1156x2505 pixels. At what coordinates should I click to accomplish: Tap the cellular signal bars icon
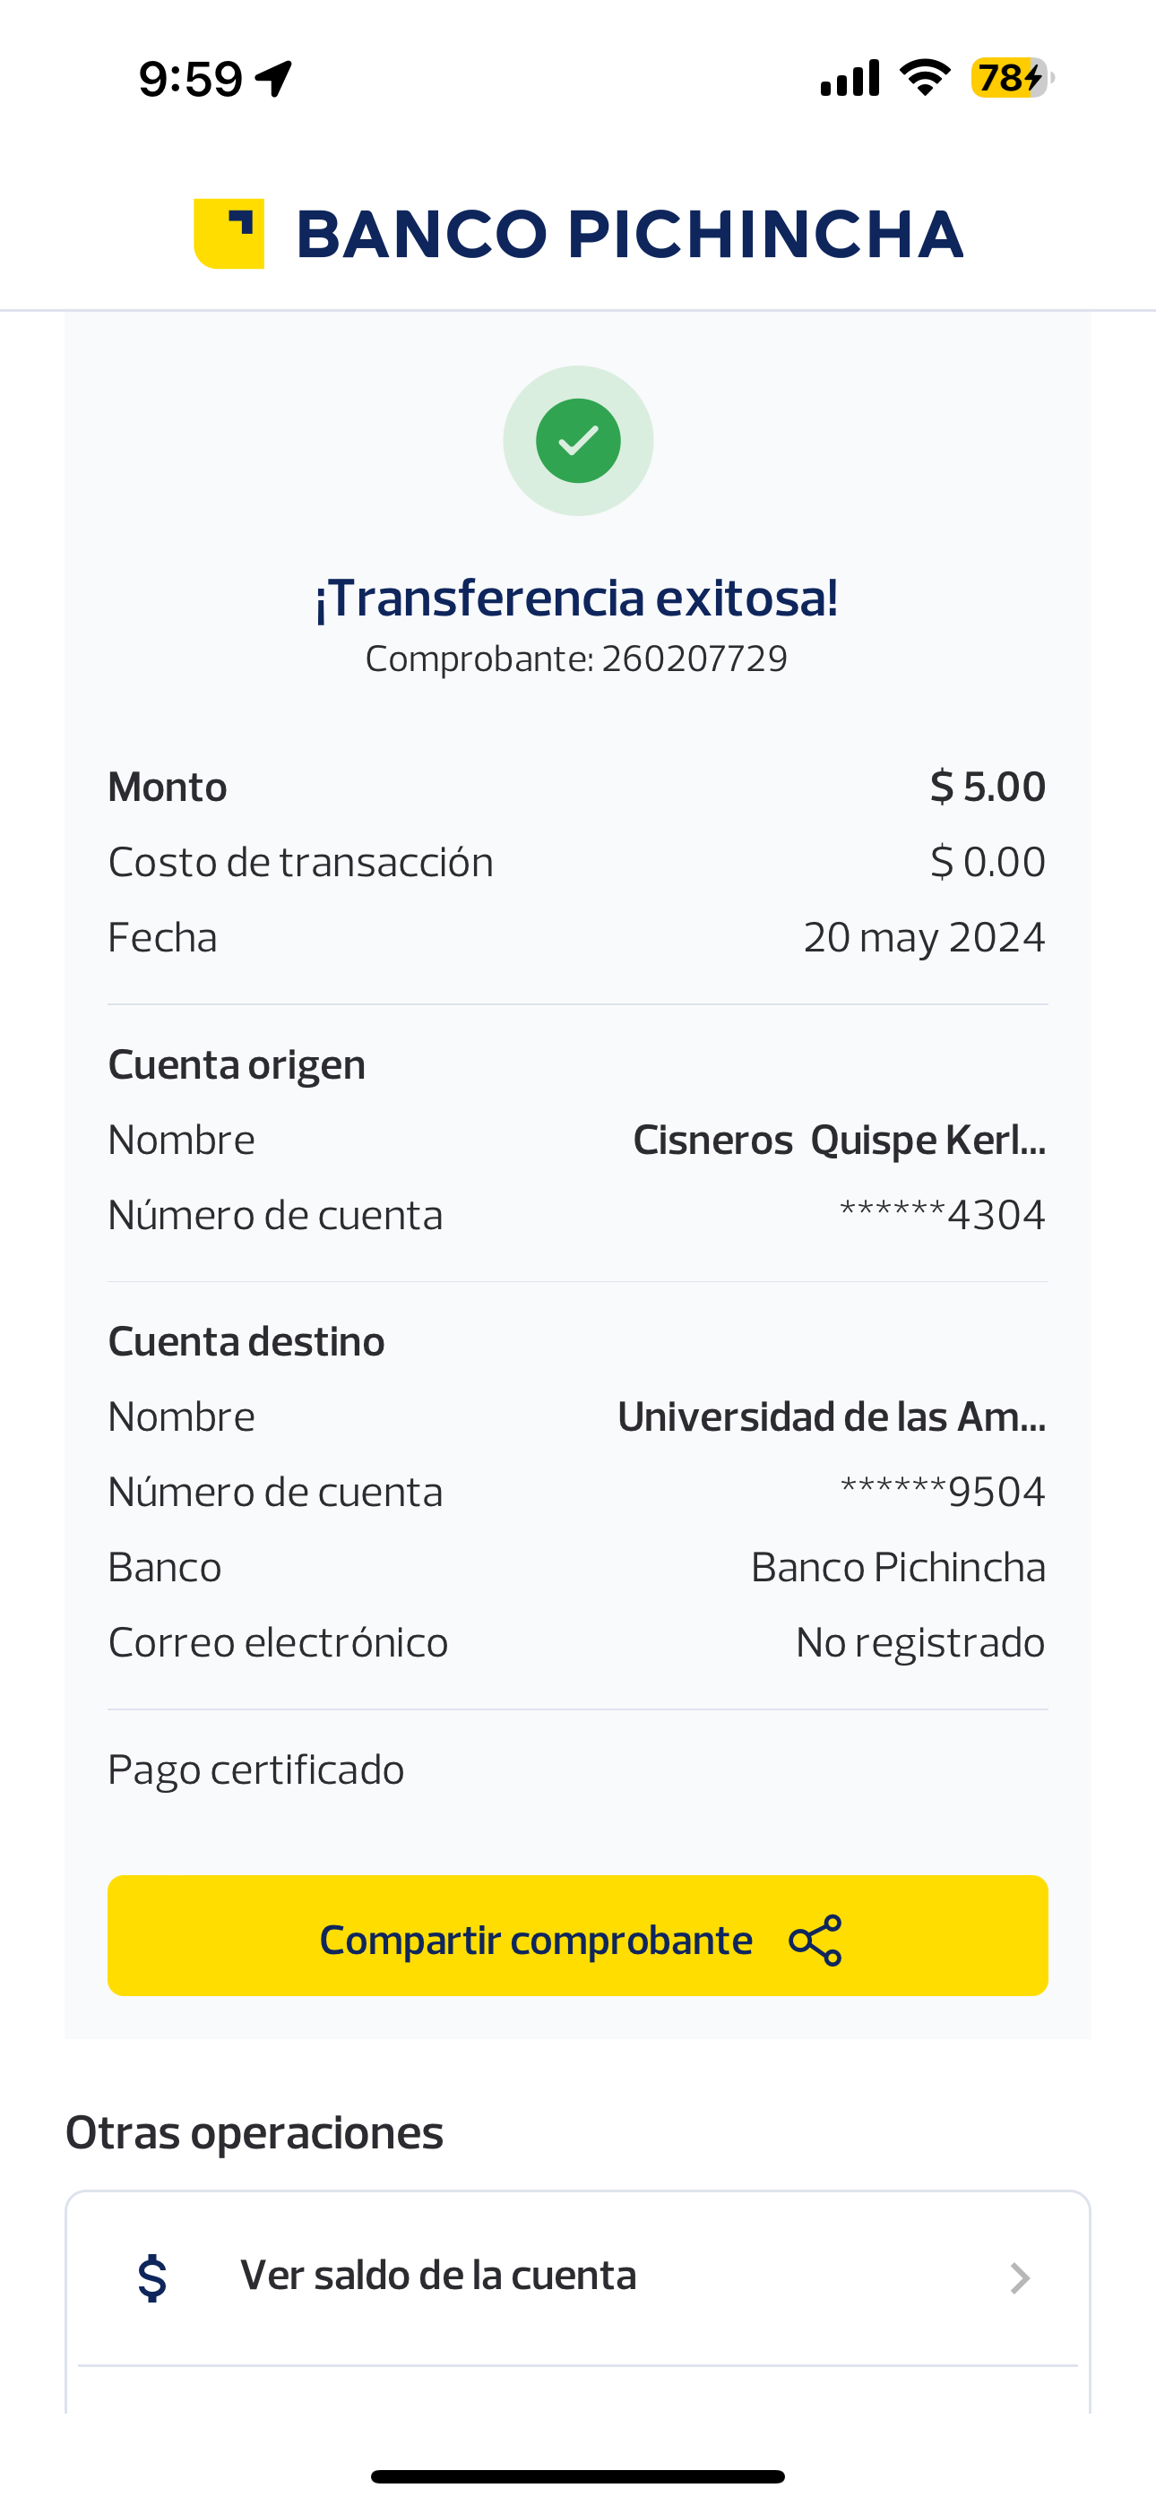(850, 78)
